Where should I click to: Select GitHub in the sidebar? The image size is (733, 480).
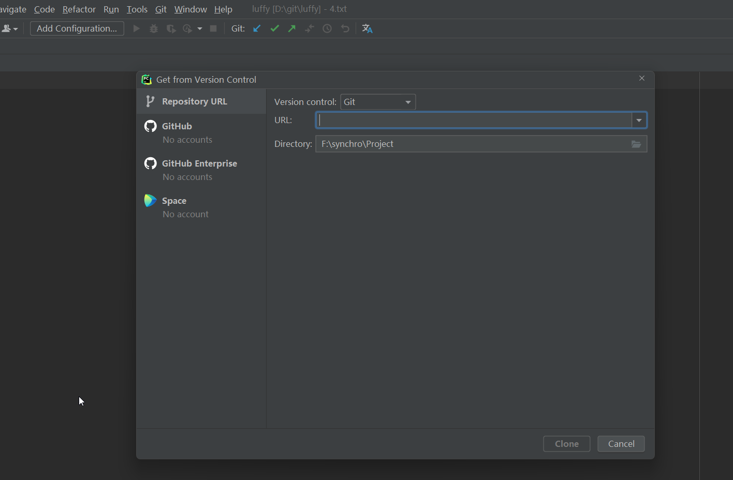tap(201, 132)
